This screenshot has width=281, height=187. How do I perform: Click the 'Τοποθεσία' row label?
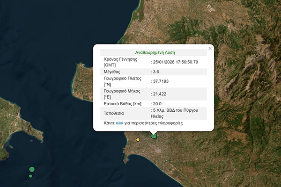point(115,113)
